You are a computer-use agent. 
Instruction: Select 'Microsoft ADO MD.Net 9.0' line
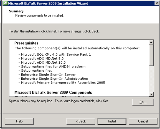coord(42,58)
